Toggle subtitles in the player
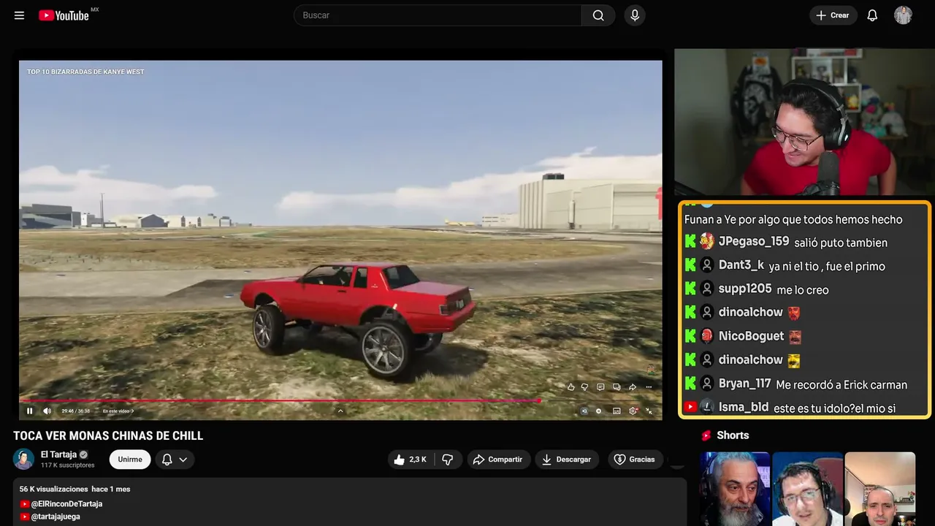This screenshot has height=526, width=935. (x=617, y=411)
